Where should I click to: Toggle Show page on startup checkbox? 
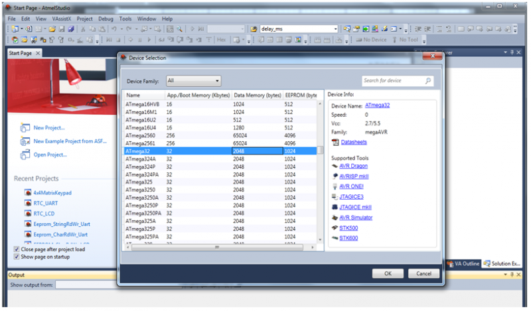[x=16, y=257]
